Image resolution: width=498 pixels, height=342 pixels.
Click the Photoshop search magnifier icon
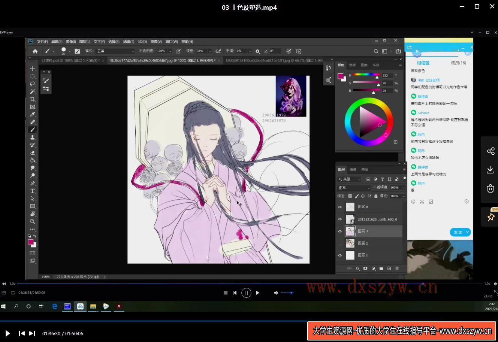(376, 51)
